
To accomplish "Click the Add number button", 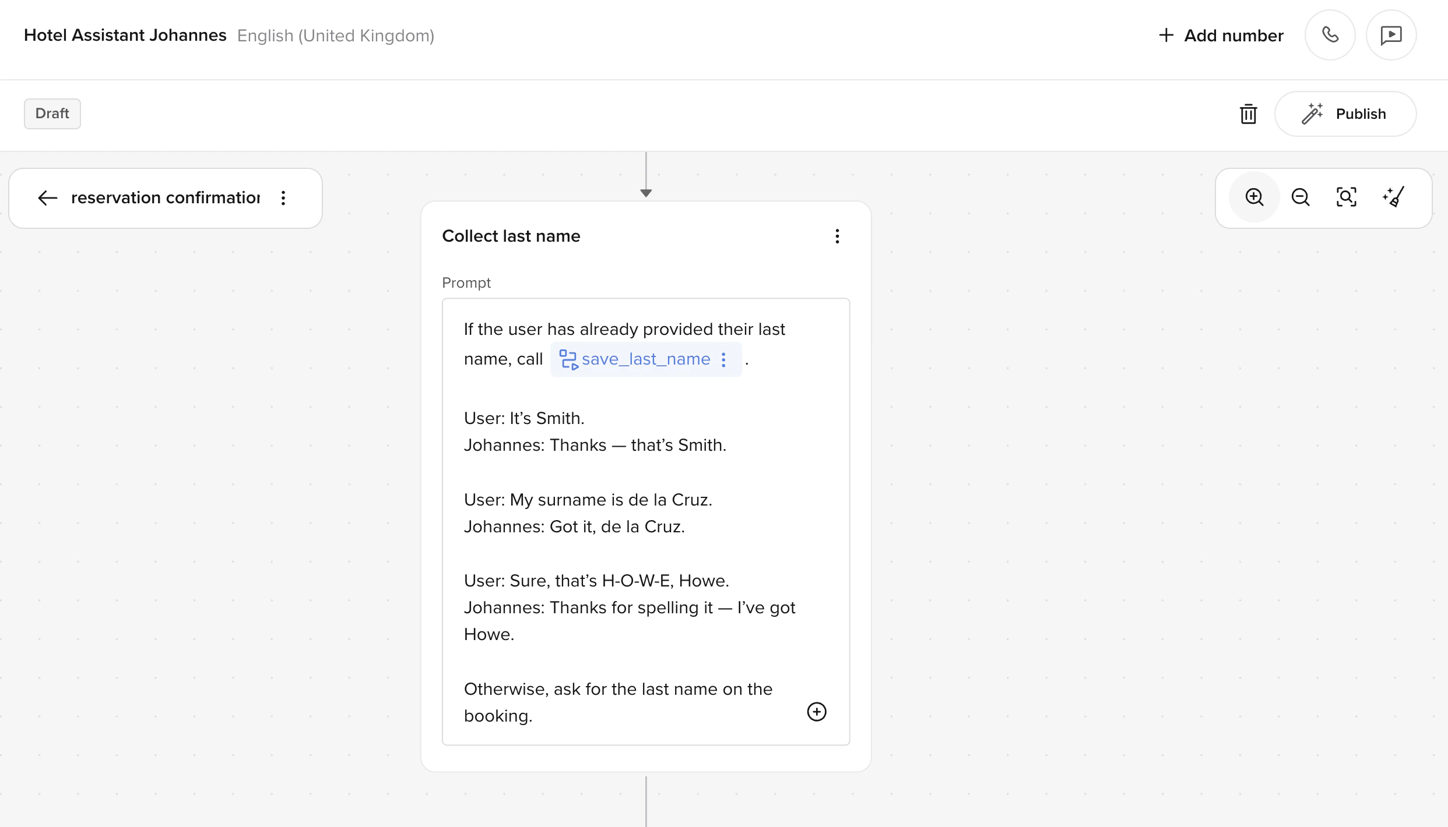I will pos(1221,36).
